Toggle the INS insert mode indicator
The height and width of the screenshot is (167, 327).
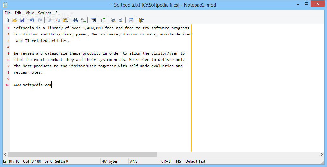click(178, 161)
